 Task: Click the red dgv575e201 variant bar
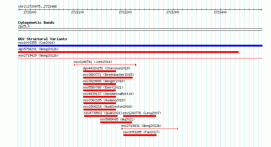pyautogui.click(x=128, y=52)
